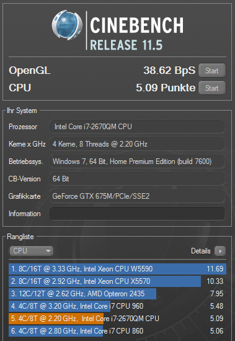This screenshot has width=235, height=341.
Task: Click the Prozessor field showing i7-2670QM
Action: 137,127
